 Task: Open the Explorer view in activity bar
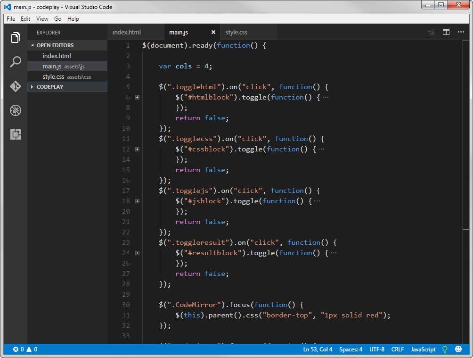(x=16, y=38)
